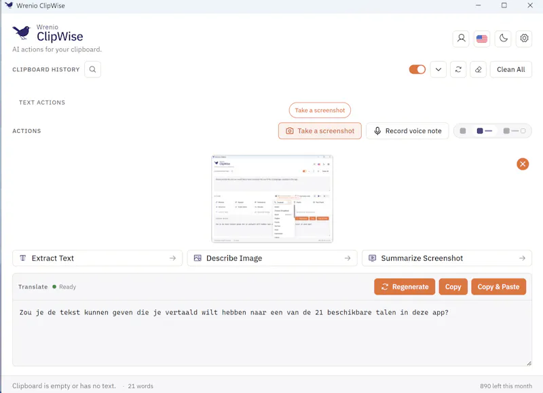543x393 pixels.
Task: Click the 'Ready' status indicator
Action: click(x=64, y=286)
